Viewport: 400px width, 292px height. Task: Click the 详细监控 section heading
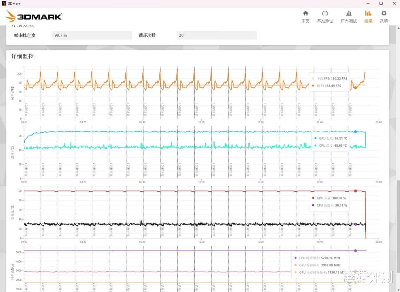[23, 56]
